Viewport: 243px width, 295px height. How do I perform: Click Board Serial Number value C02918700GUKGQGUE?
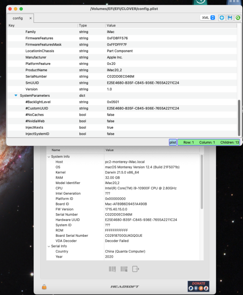tap(124, 236)
